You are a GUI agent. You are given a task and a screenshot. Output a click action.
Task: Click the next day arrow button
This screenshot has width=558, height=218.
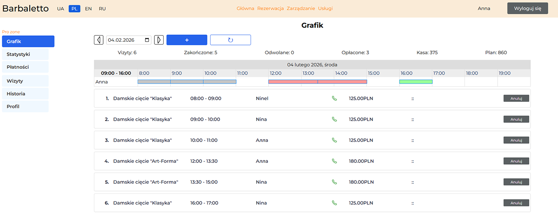coord(159,40)
